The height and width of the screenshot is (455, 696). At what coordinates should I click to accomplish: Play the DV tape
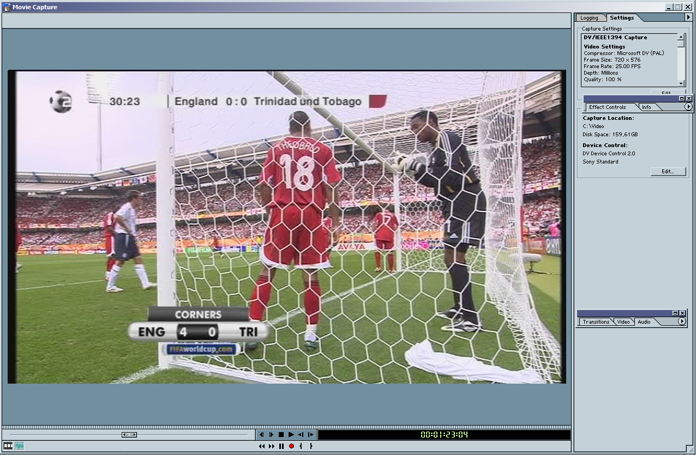291,434
